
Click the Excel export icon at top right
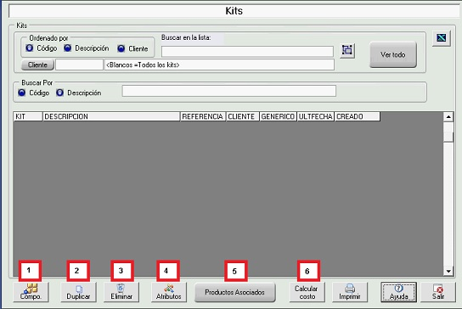click(442, 38)
